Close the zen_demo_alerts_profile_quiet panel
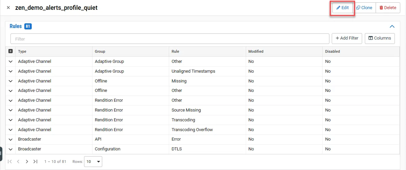Viewport: 406px width, 170px height. [x=8, y=7]
